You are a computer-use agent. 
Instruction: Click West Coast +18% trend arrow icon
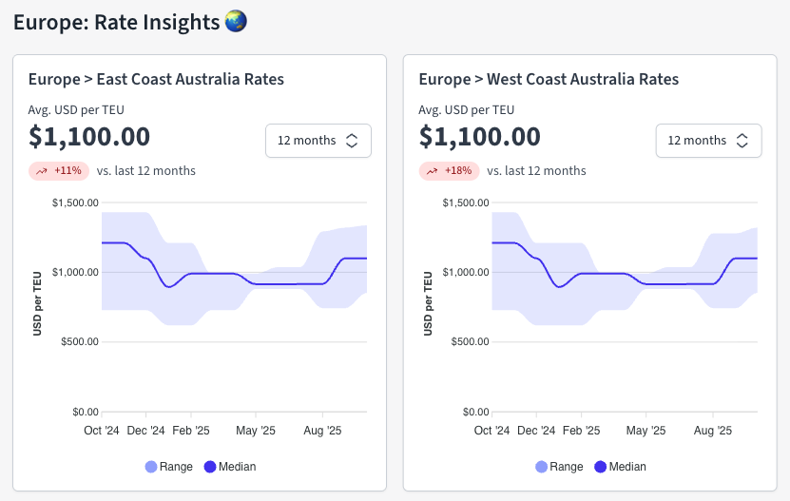click(432, 171)
